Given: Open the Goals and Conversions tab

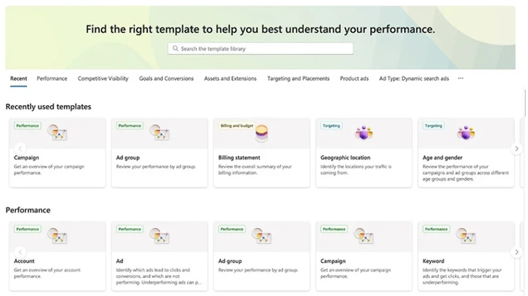Looking at the screenshot, I should [166, 78].
